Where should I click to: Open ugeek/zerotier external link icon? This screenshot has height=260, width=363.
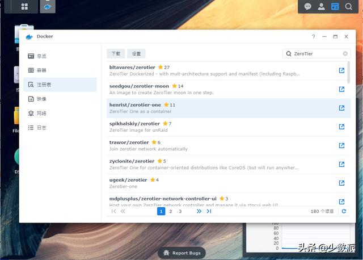(x=341, y=183)
